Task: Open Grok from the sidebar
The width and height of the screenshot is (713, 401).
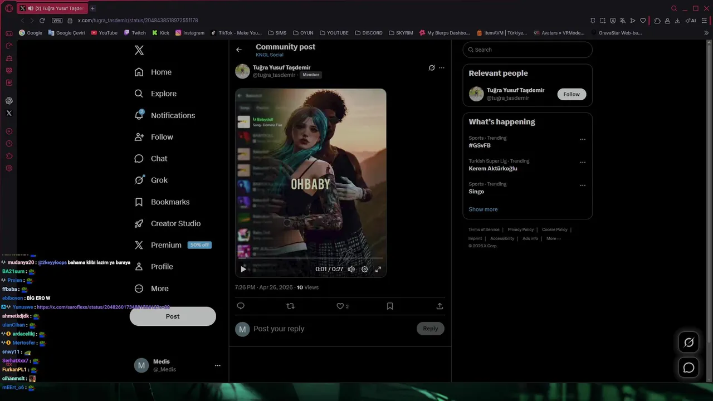Action: click(x=151, y=180)
